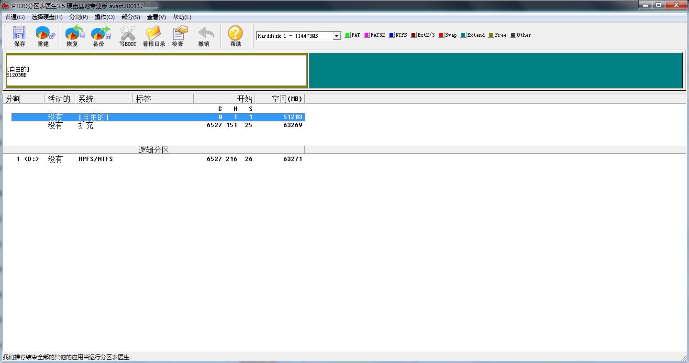Click the window resize grip
This screenshot has width=689, height=363.
pyautogui.click(x=684, y=358)
